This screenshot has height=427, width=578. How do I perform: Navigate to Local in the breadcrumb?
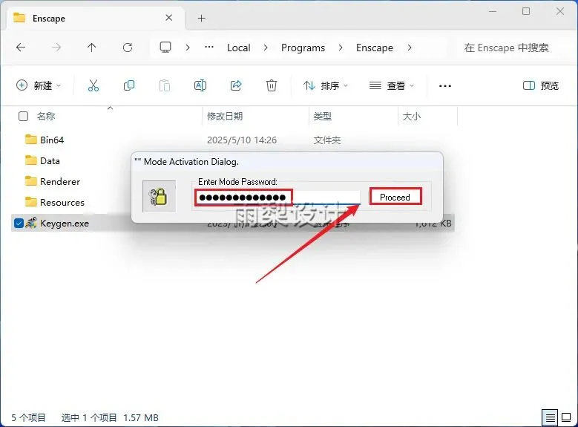click(x=238, y=48)
